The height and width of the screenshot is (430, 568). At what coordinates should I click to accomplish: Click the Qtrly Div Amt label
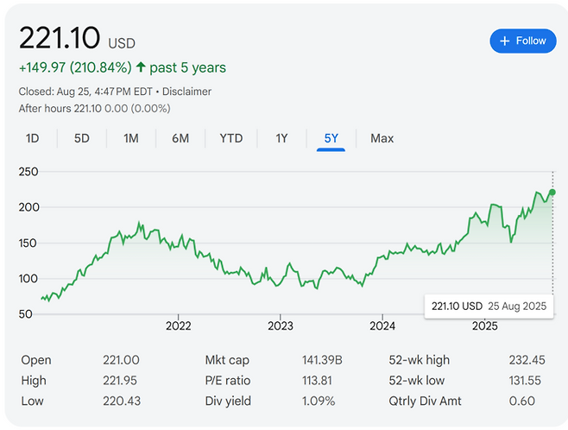tap(426, 401)
